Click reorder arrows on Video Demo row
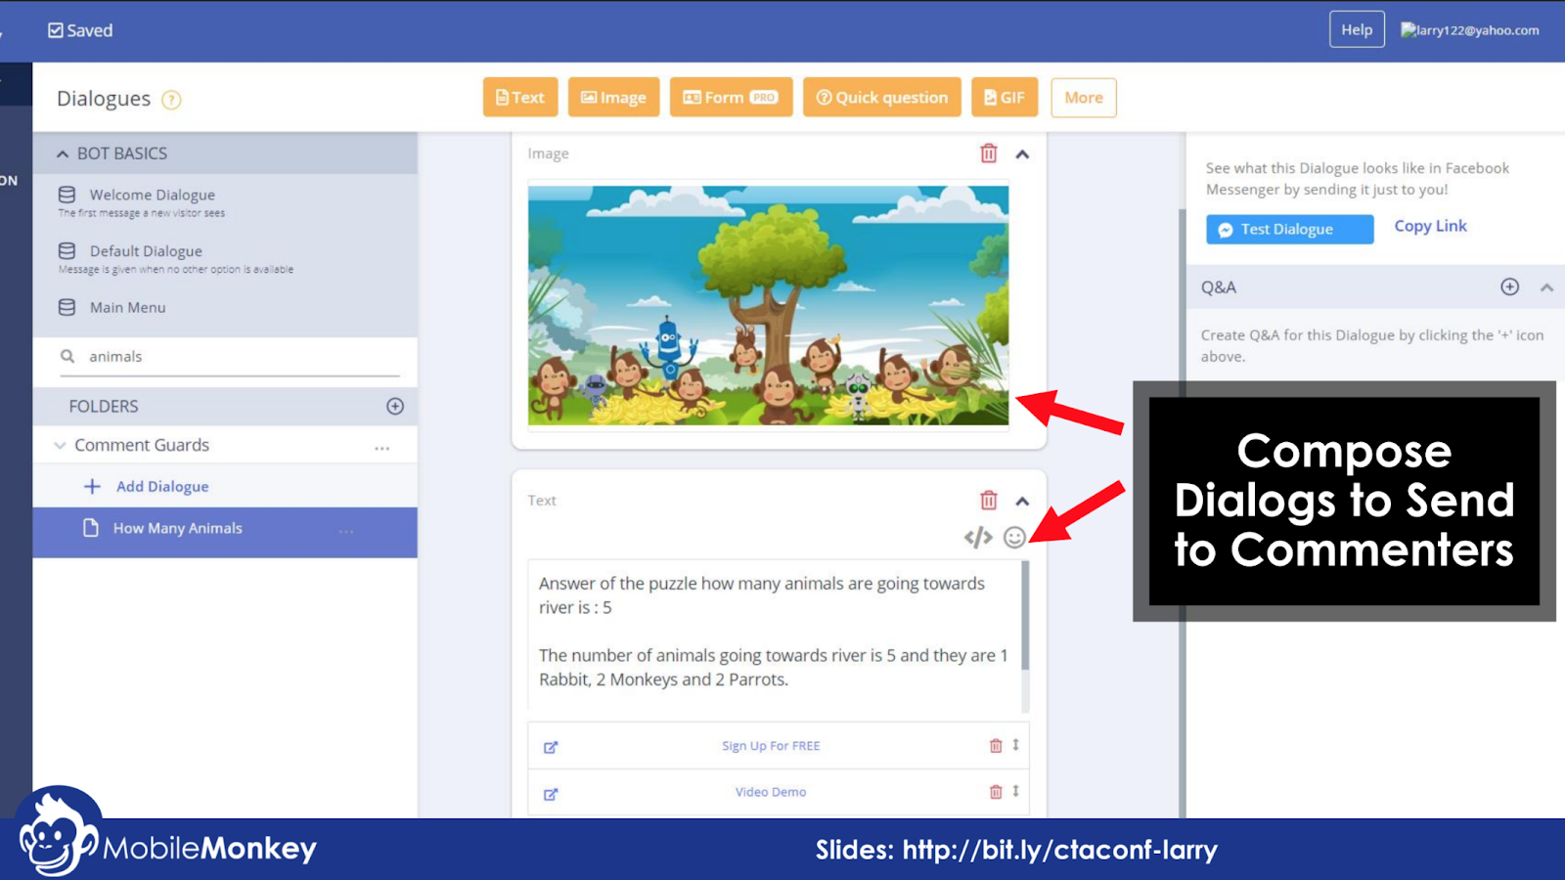The width and height of the screenshot is (1565, 880). [x=1016, y=791]
